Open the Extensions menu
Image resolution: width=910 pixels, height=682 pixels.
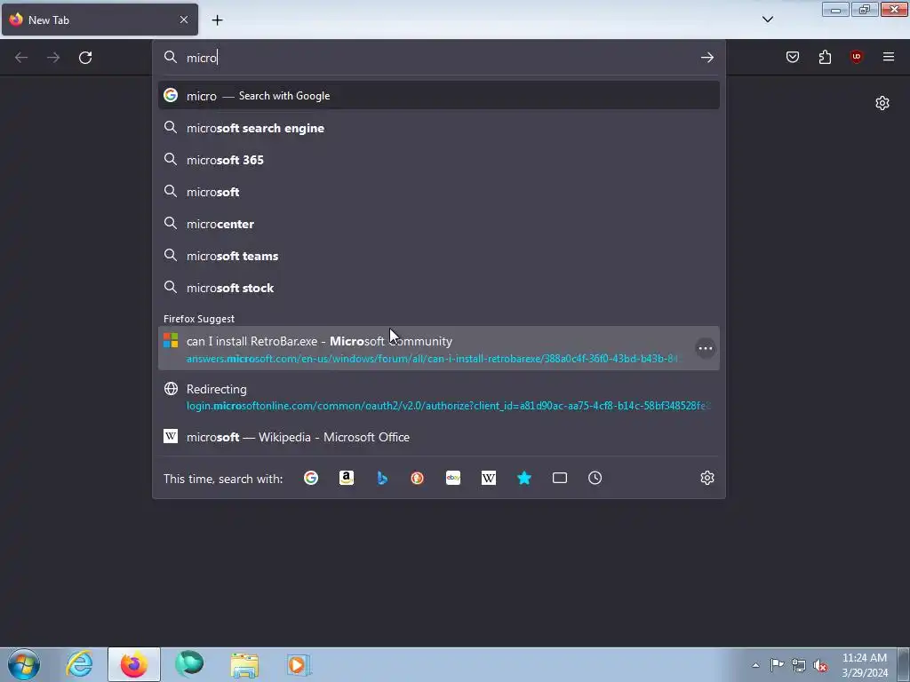click(825, 57)
